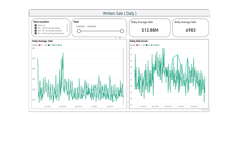Click the 12 y-axis label in Daily Sale Count
239x146 pixels.
tap(131, 105)
